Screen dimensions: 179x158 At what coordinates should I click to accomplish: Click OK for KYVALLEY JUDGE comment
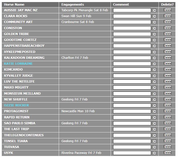(x=154, y=76)
